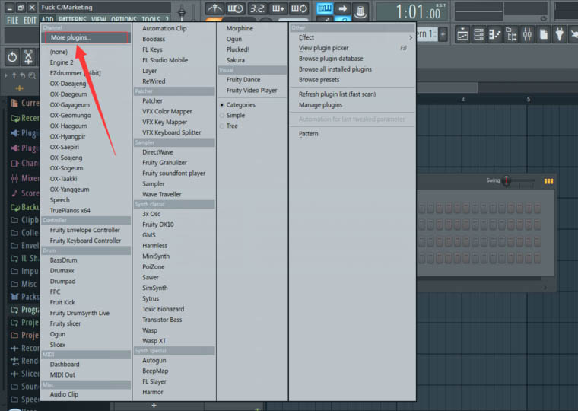The width and height of the screenshot is (578, 411).
Task: Select the DirectWave sampler
Action: click(157, 152)
